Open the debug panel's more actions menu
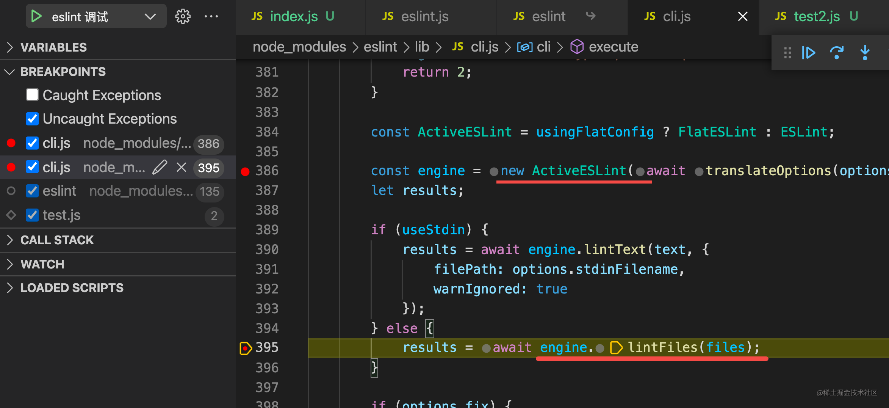Image resolution: width=889 pixels, height=408 pixels. point(211,16)
